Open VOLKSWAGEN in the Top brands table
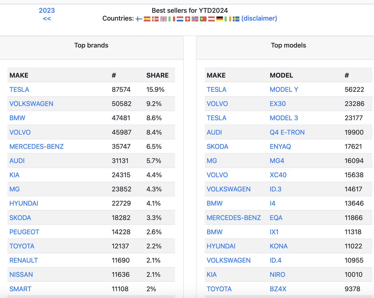This screenshot has width=374, height=298. pyautogui.click(x=31, y=104)
